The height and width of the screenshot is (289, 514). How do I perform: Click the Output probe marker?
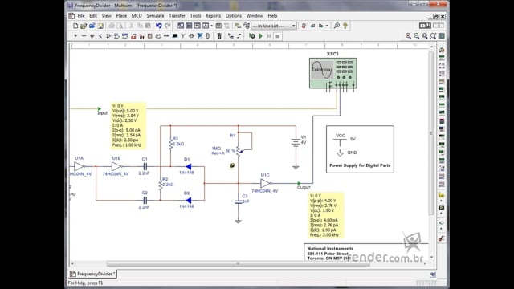tap(299, 184)
